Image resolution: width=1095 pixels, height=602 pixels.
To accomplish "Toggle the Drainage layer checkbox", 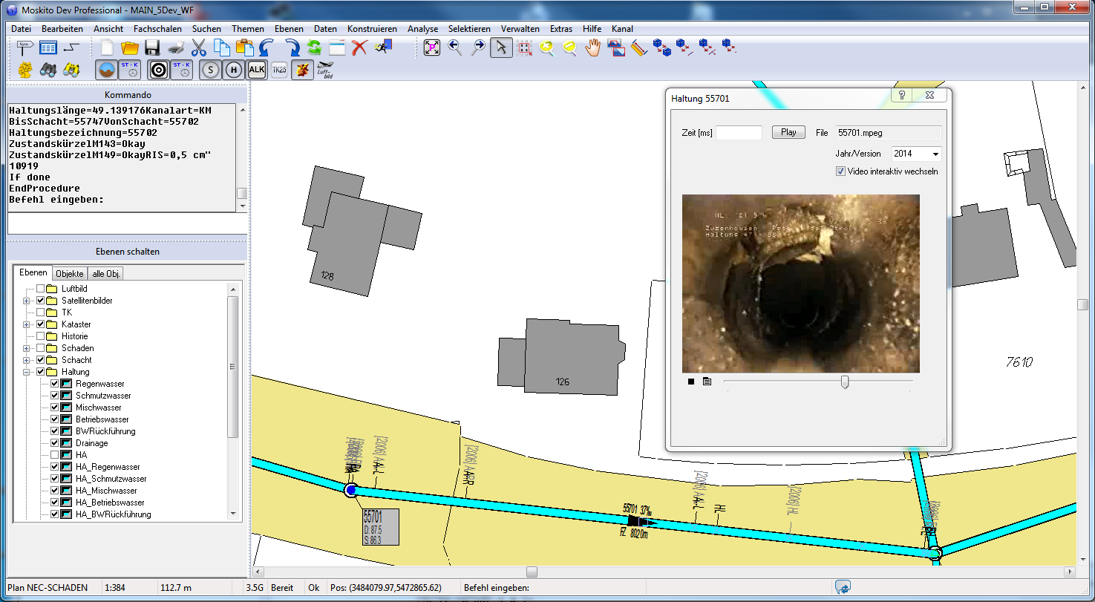I will click(x=54, y=443).
